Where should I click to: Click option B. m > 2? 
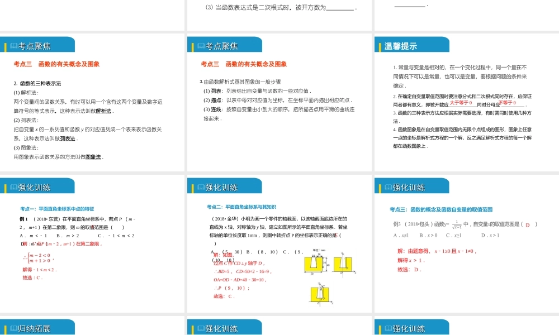[x=68, y=236]
